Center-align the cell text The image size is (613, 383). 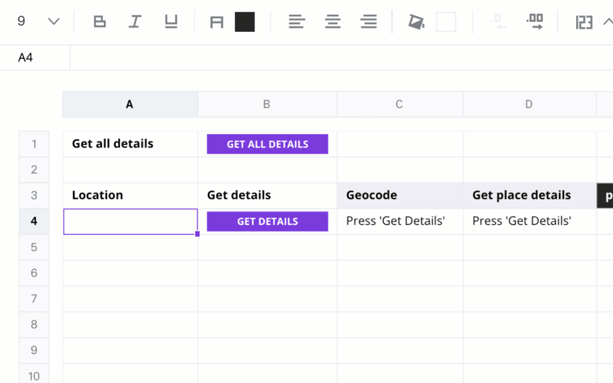pyautogui.click(x=333, y=21)
